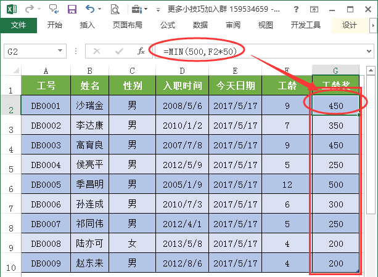
Task: Select the column G header
Action: click(x=335, y=70)
